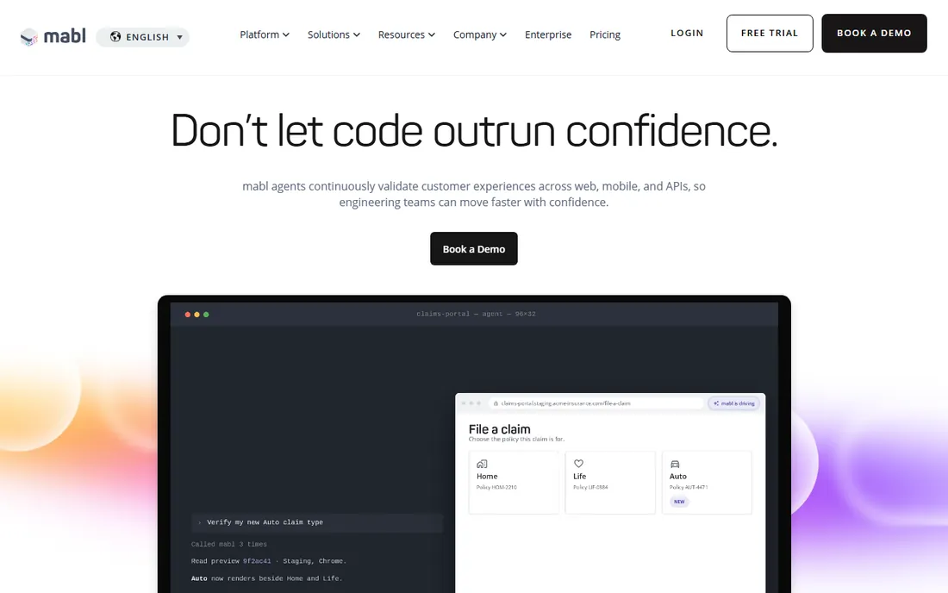Screen dimensions: 948x593
Task: Click the File a claim heading
Action: point(499,428)
